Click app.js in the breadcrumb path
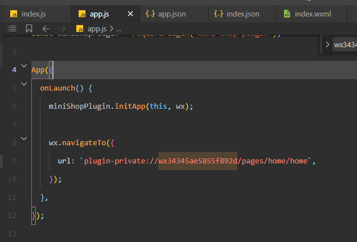The image size is (357, 242). point(97,29)
